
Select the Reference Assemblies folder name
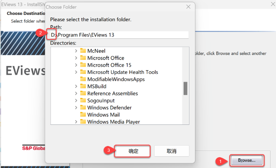click(113, 93)
